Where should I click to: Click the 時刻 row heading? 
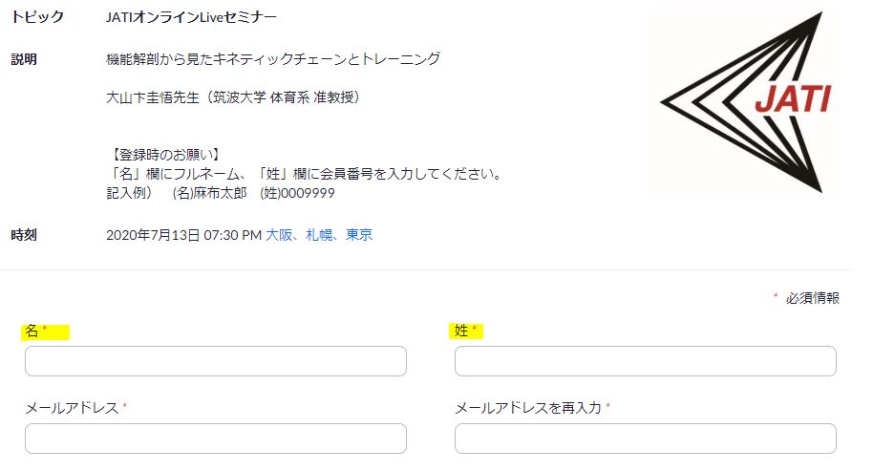pyautogui.click(x=24, y=235)
